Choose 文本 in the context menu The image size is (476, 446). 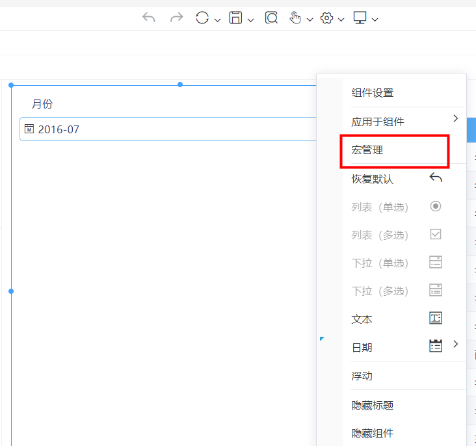(362, 319)
